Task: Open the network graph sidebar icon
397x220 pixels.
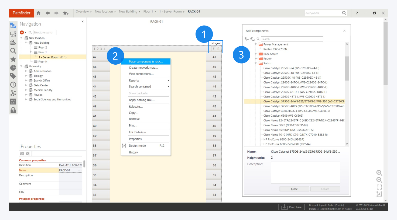Action: (13, 93)
